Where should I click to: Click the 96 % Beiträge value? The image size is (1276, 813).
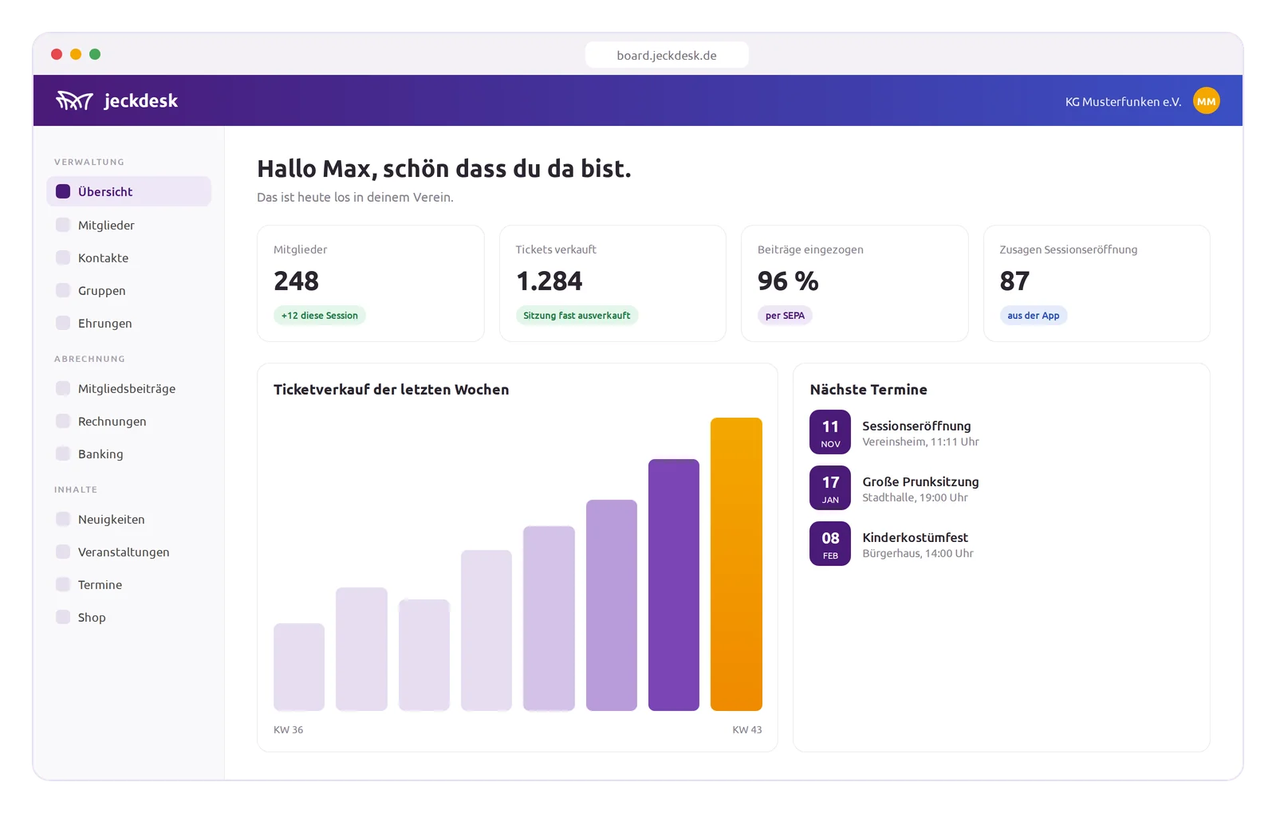click(x=788, y=281)
